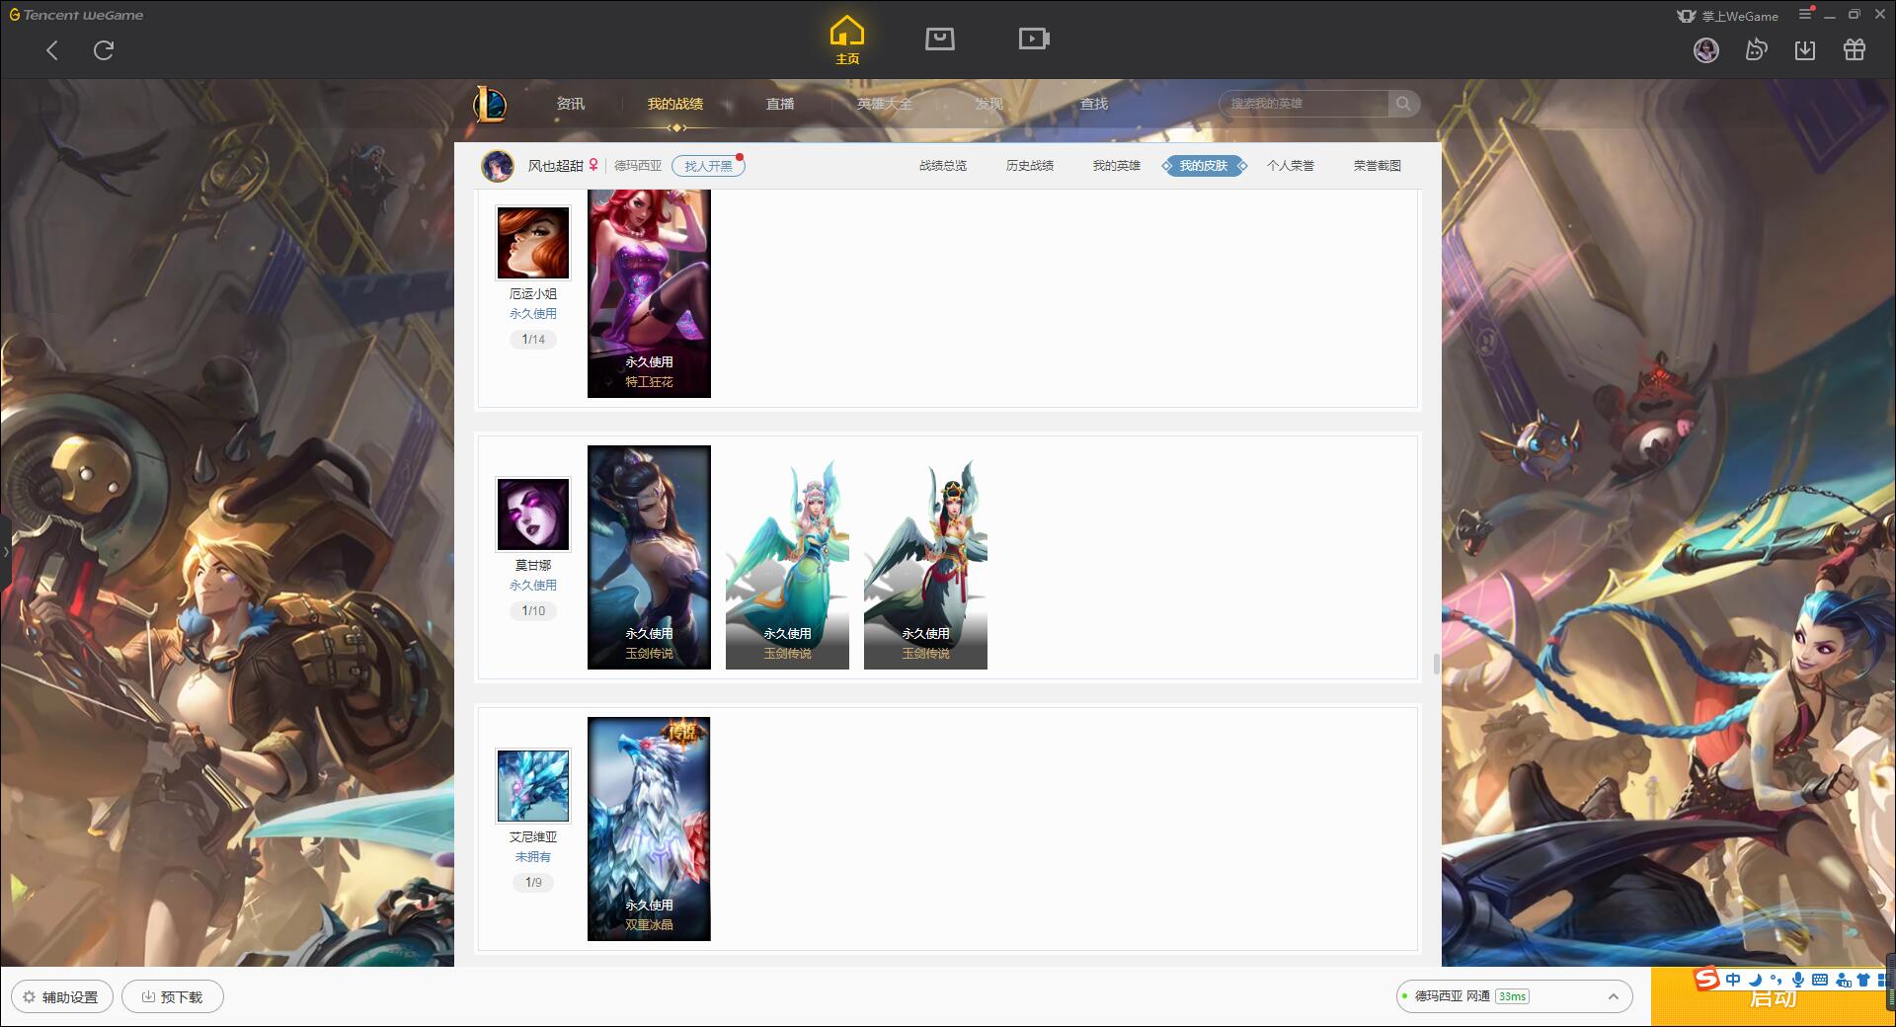Toggle Sogou punctuation mode icon
The height and width of the screenshot is (1027, 1896).
pyautogui.click(x=1777, y=980)
